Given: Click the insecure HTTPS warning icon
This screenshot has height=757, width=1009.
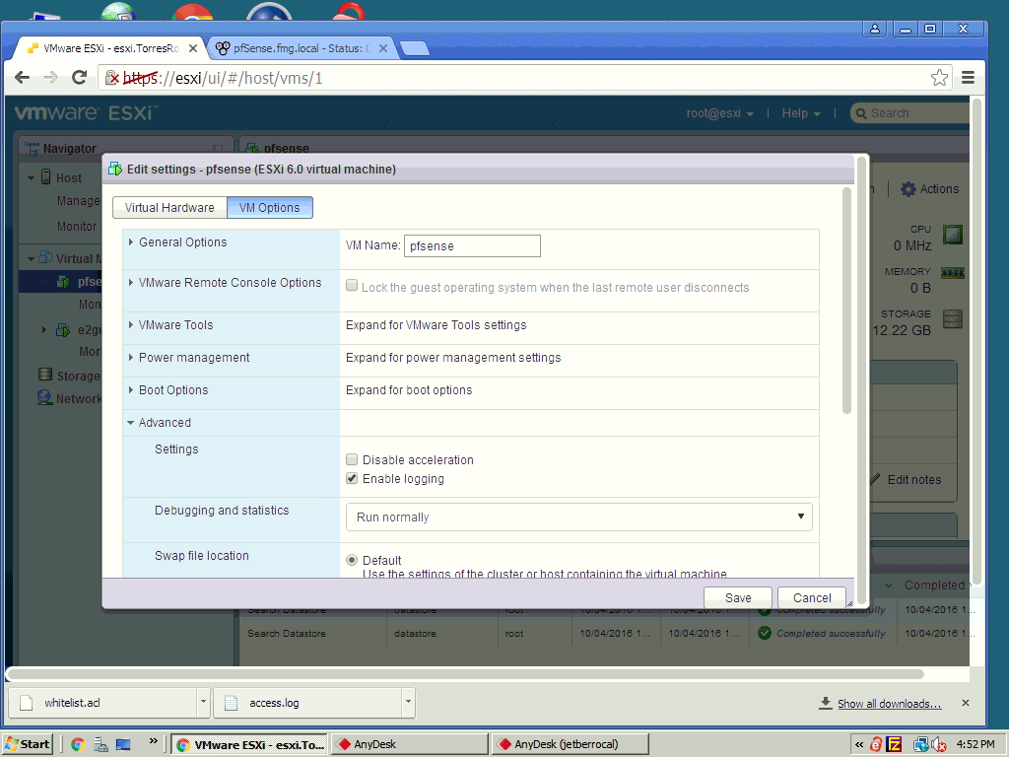Looking at the screenshot, I should [x=112, y=78].
